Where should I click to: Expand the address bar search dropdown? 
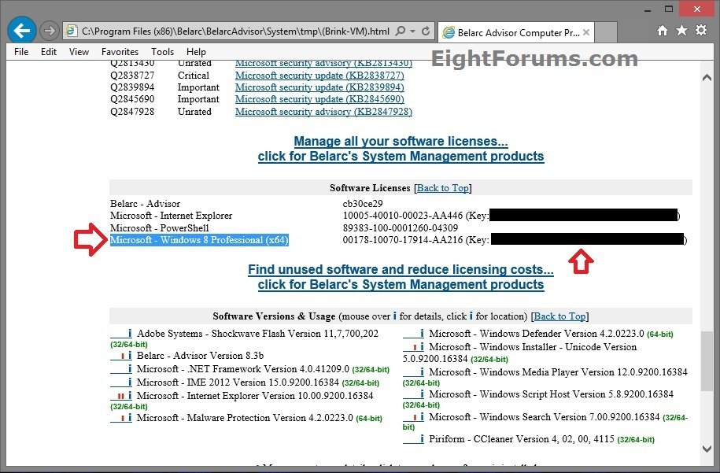click(413, 31)
